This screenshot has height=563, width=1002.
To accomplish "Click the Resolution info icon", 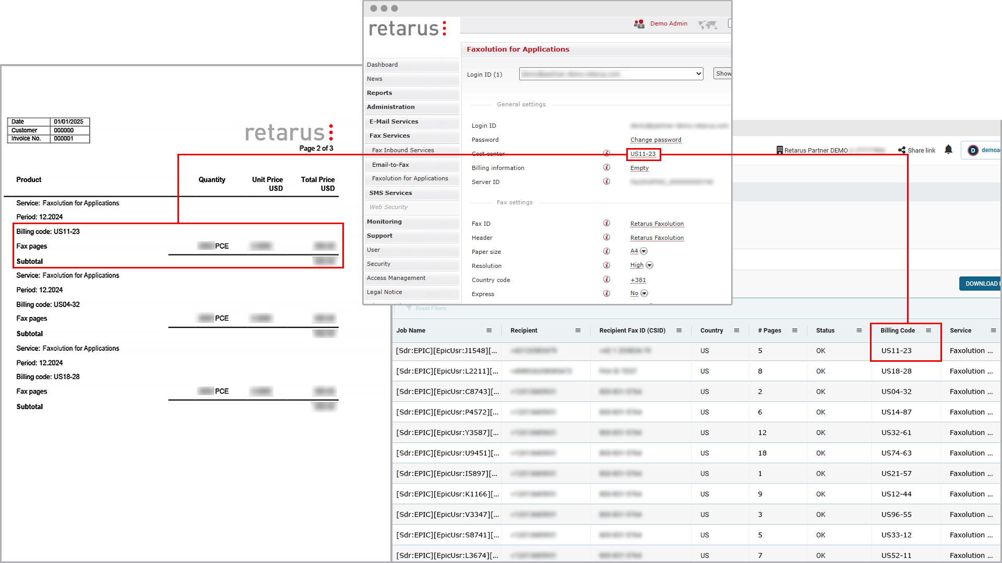I will click(606, 265).
